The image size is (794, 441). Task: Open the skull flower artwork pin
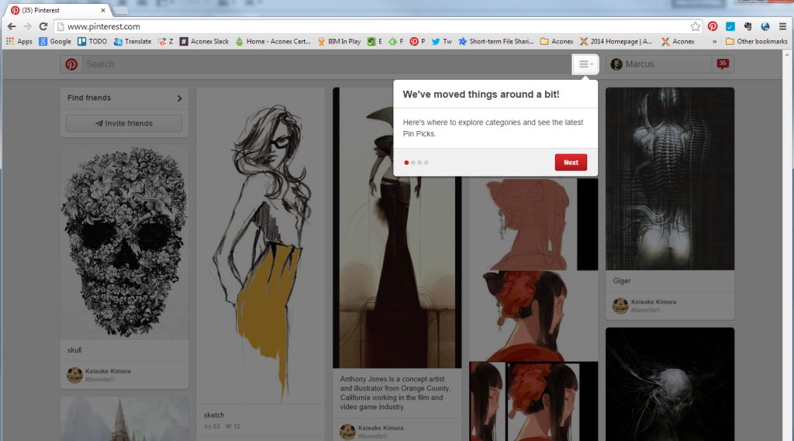coord(124,240)
